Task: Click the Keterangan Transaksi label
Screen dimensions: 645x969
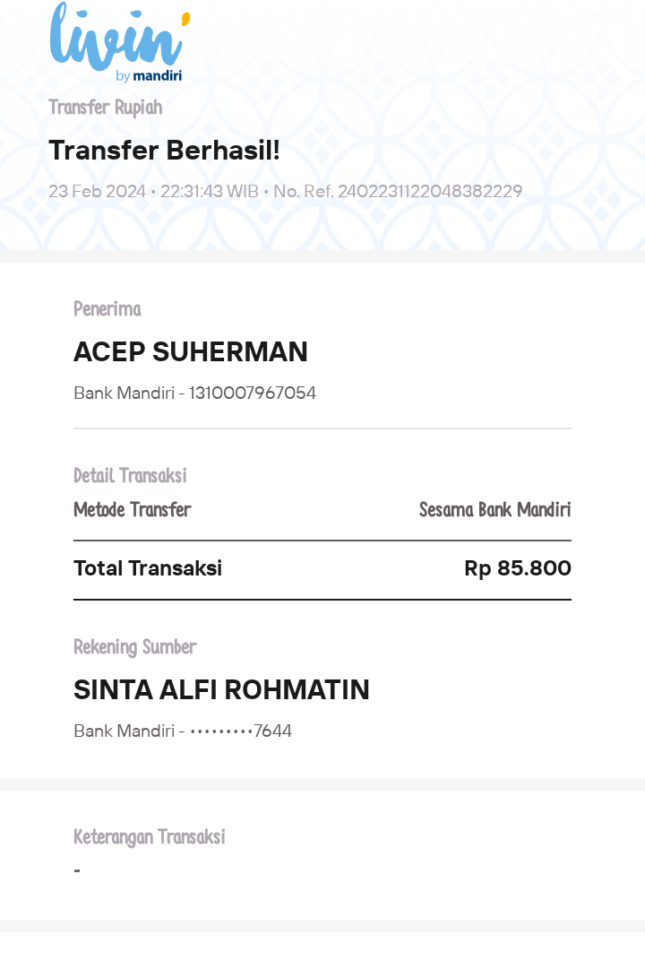Action: [x=149, y=836]
